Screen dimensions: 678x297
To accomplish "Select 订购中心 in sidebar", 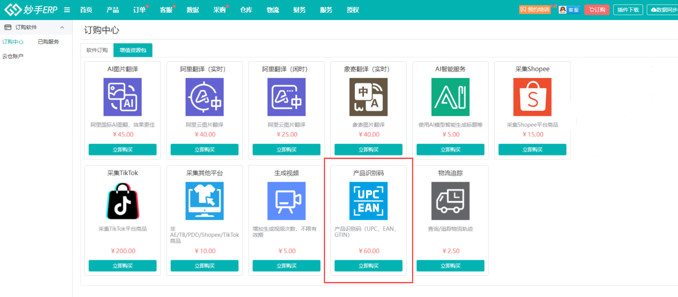I will 13,42.
